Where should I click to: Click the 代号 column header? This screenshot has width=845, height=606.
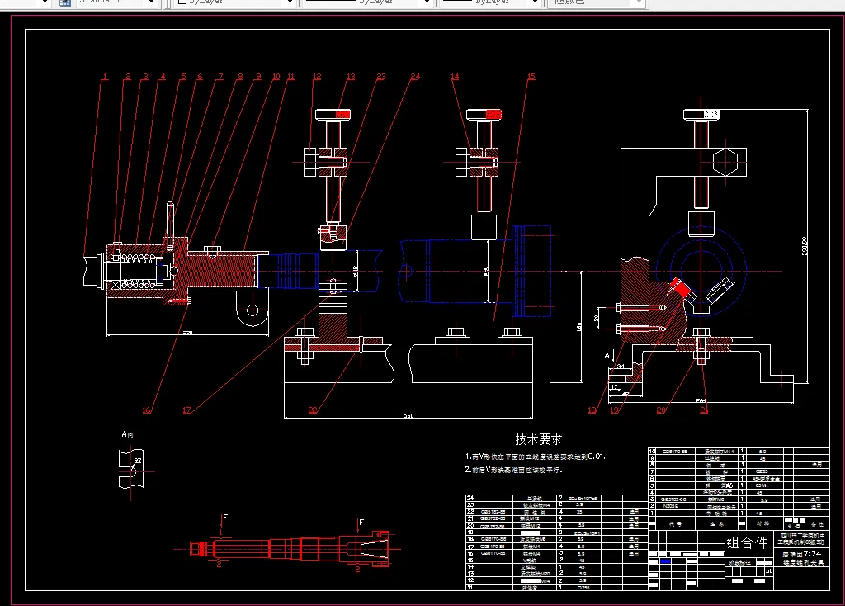point(675,524)
